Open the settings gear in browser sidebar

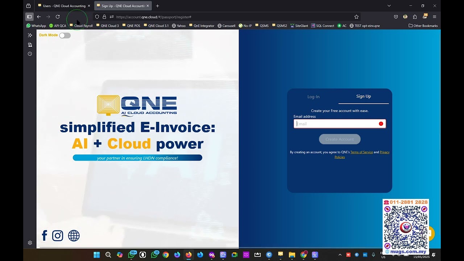[30, 243]
